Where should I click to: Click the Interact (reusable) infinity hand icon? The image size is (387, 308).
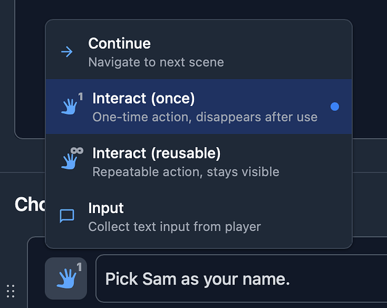coord(70,161)
